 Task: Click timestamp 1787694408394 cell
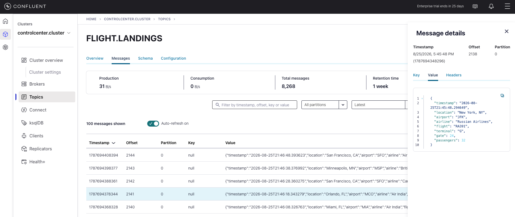pos(104,155)
